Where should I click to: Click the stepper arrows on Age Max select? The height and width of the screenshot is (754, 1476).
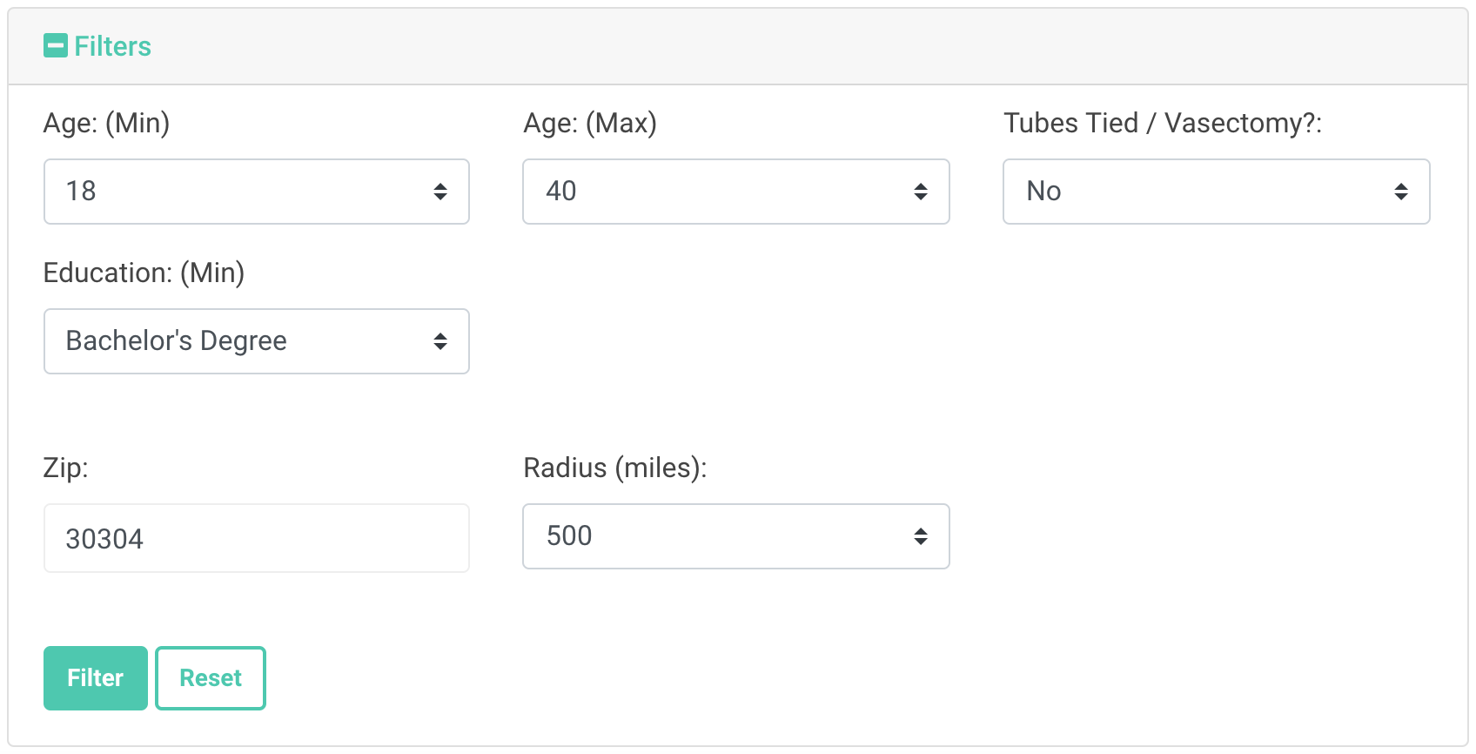tap(922, 192)
